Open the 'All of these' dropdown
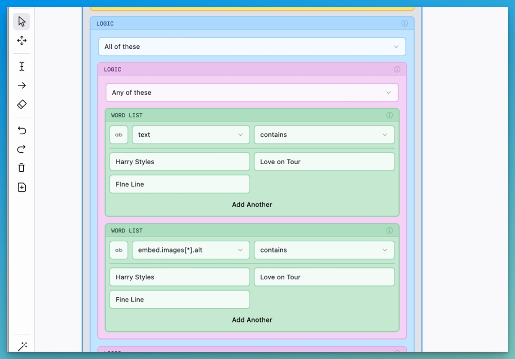The image size is (515, 359). (x=252, y=47)
